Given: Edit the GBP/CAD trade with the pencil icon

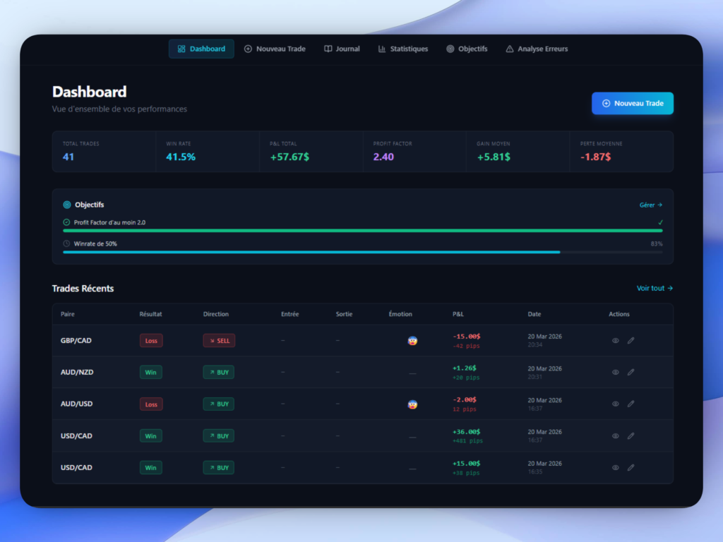Looking at the screenshot, I should point(631,340).
